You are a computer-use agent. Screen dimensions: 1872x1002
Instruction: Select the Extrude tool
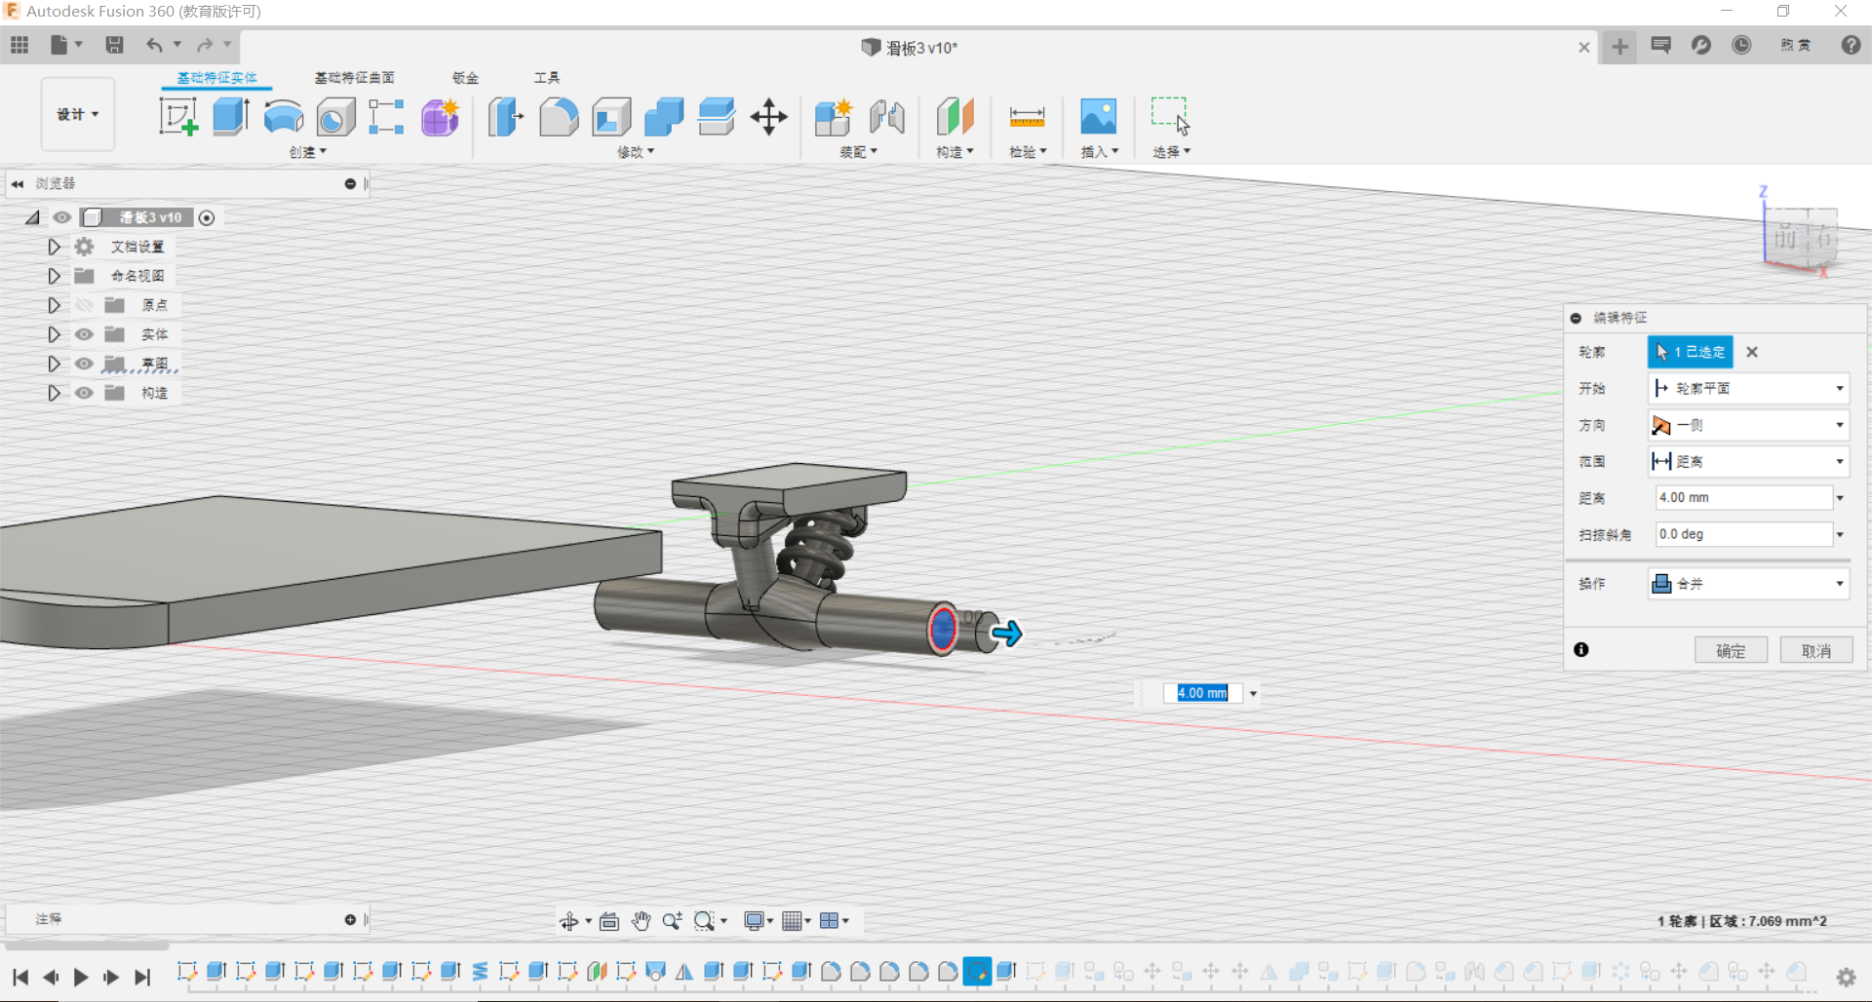click(x=231, y=117)
